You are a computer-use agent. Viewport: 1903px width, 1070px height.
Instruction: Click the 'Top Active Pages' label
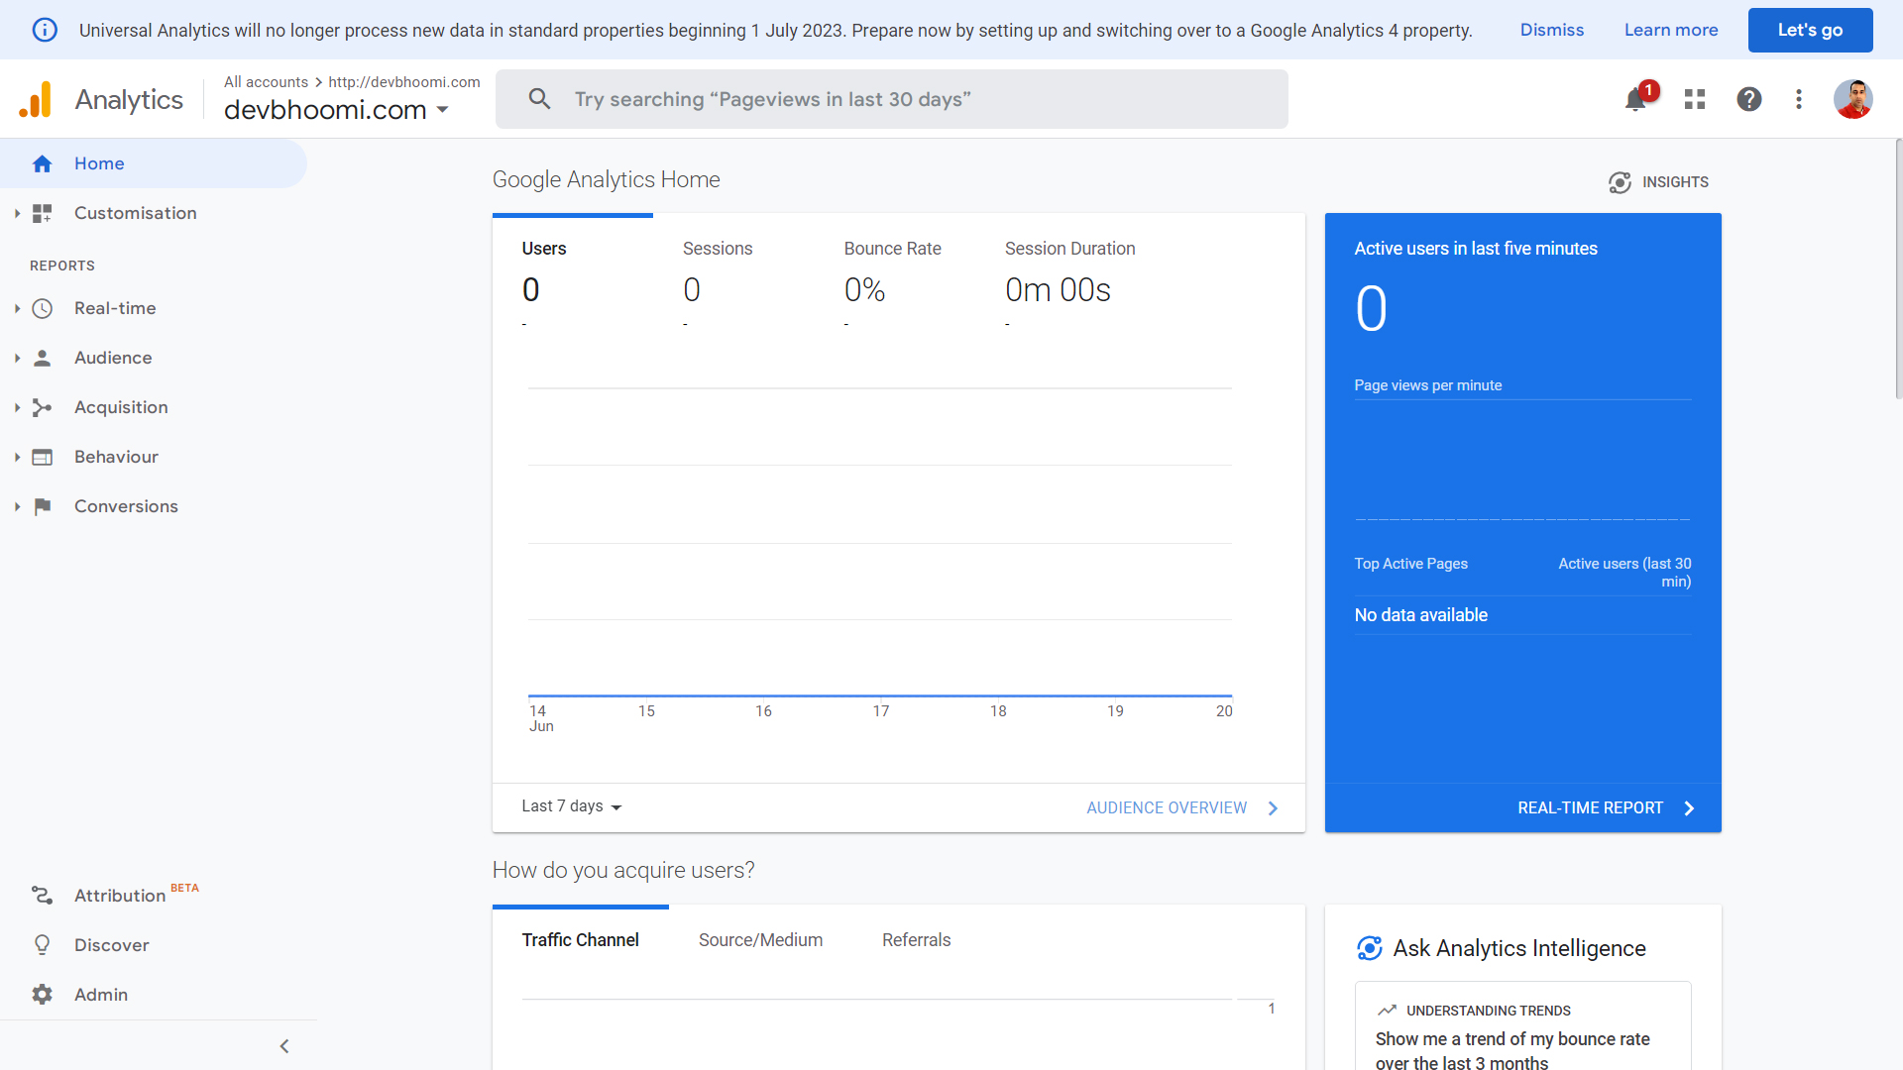point(1410,564)
